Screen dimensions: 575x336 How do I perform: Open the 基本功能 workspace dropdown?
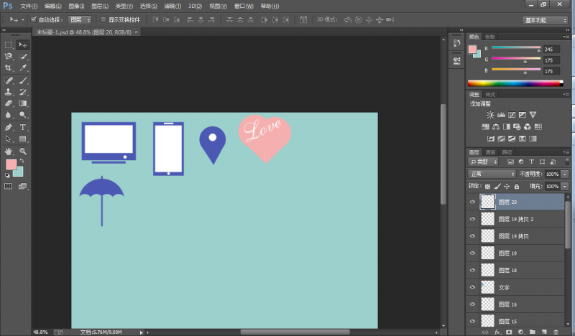(545, 20)
